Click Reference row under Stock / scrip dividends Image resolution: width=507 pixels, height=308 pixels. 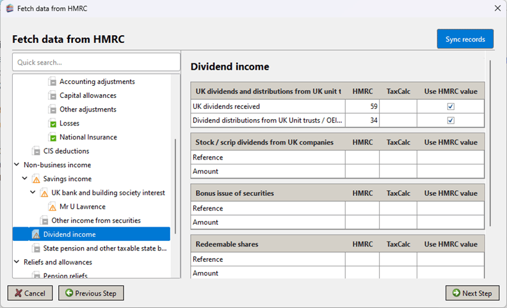(x=337, y=158)
